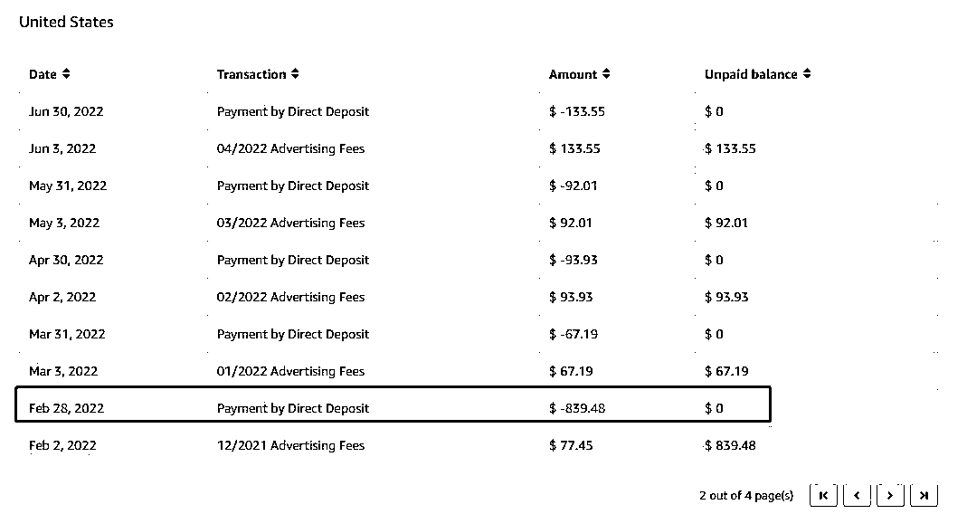Image resolution: width=967 pixels, height=514 pixels.
Task: Sort by Amount column arrows
Action: tap(606, 74)
